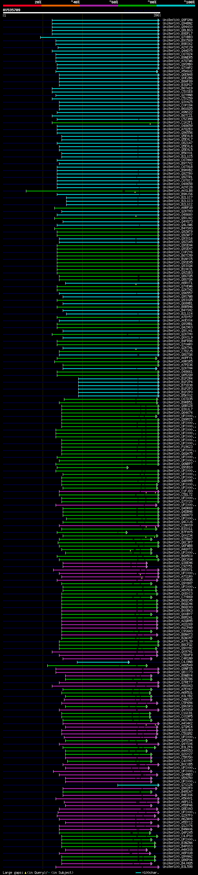Select the UniRef100_O48660 label
Screen dimensions: 198x875
[177, 214]
